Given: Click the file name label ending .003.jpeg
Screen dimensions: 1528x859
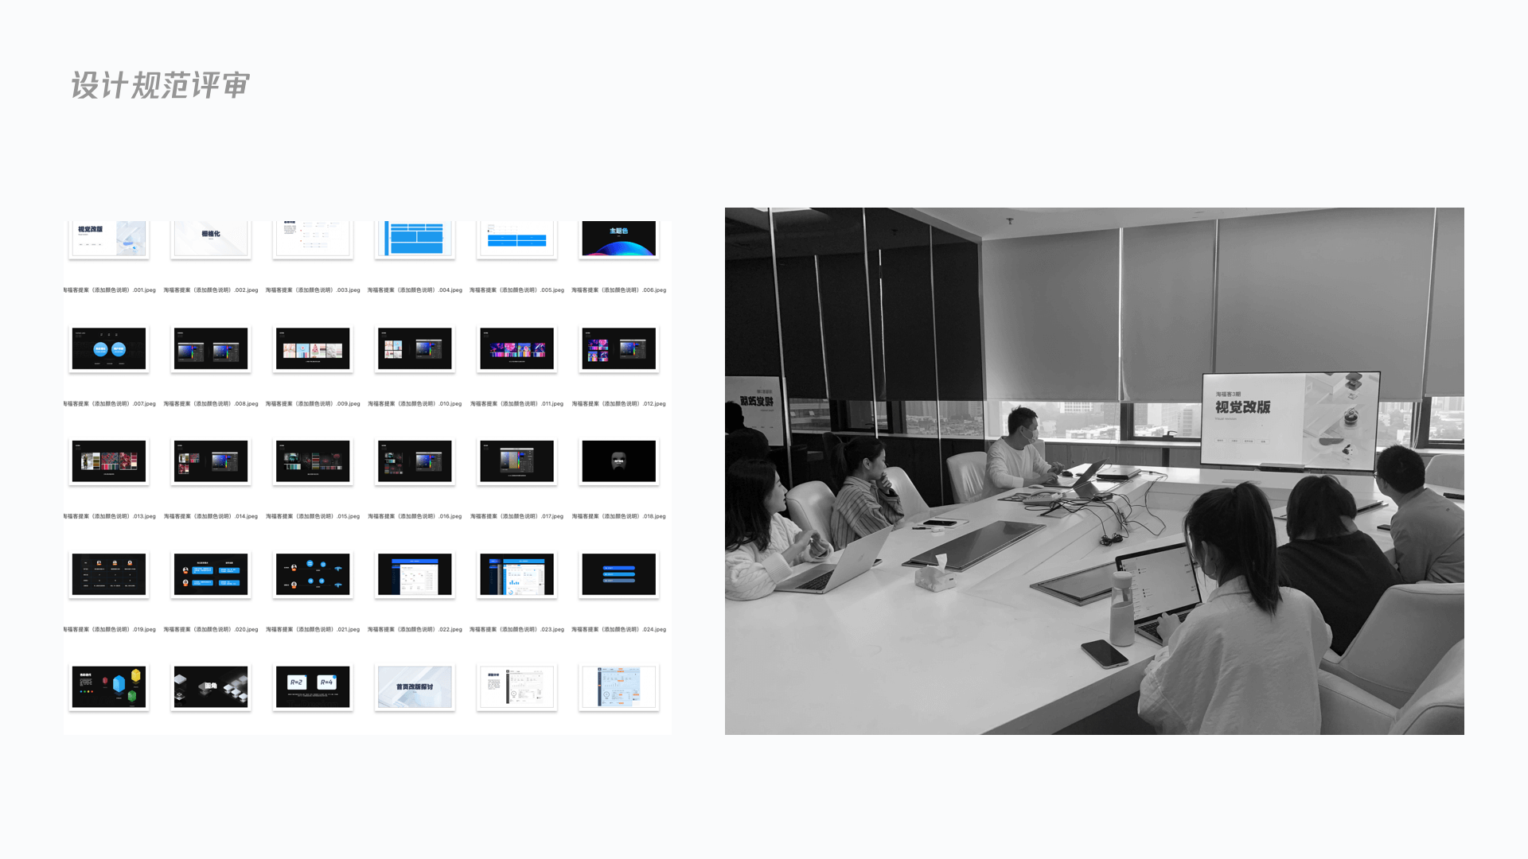Looking at the screenshot, I should coord(313,290).
